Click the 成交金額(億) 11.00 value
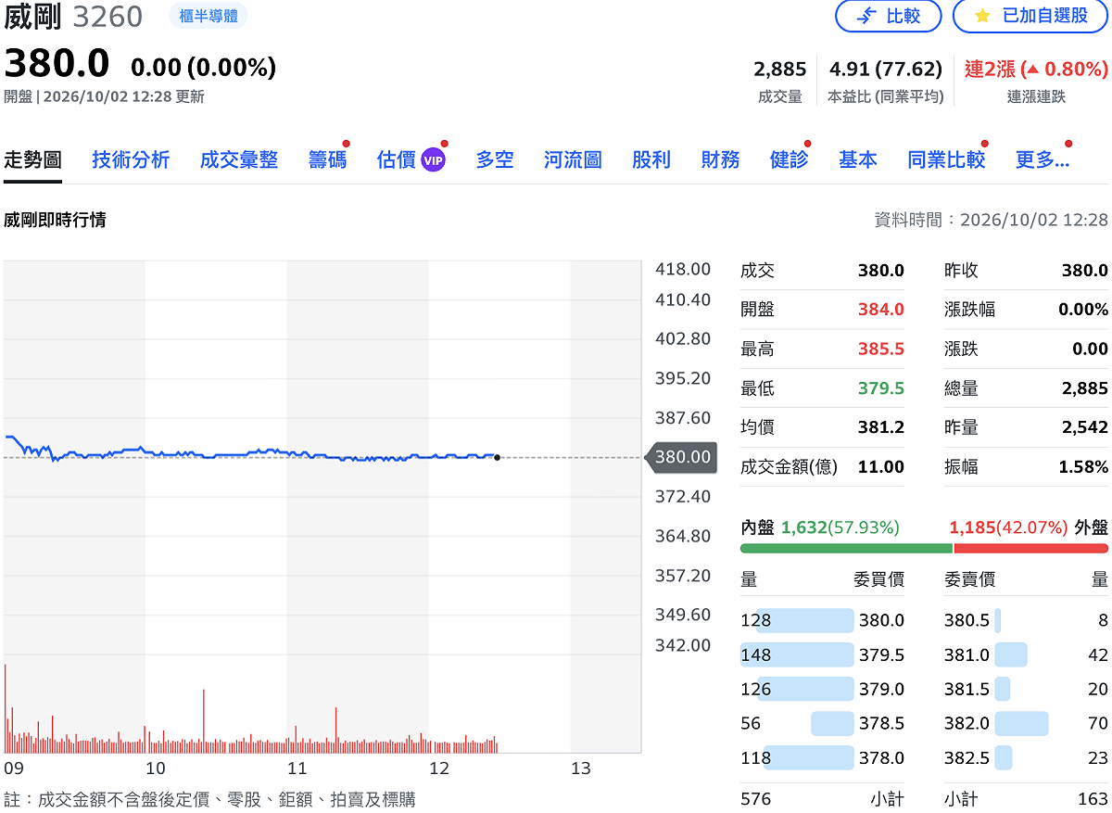 click(880, 467)
